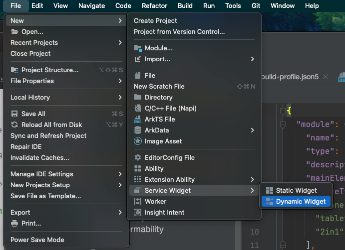The image size is (345, 250).
Task: Click the "2in1" string in editor
Action: click(x=330, y=232)
